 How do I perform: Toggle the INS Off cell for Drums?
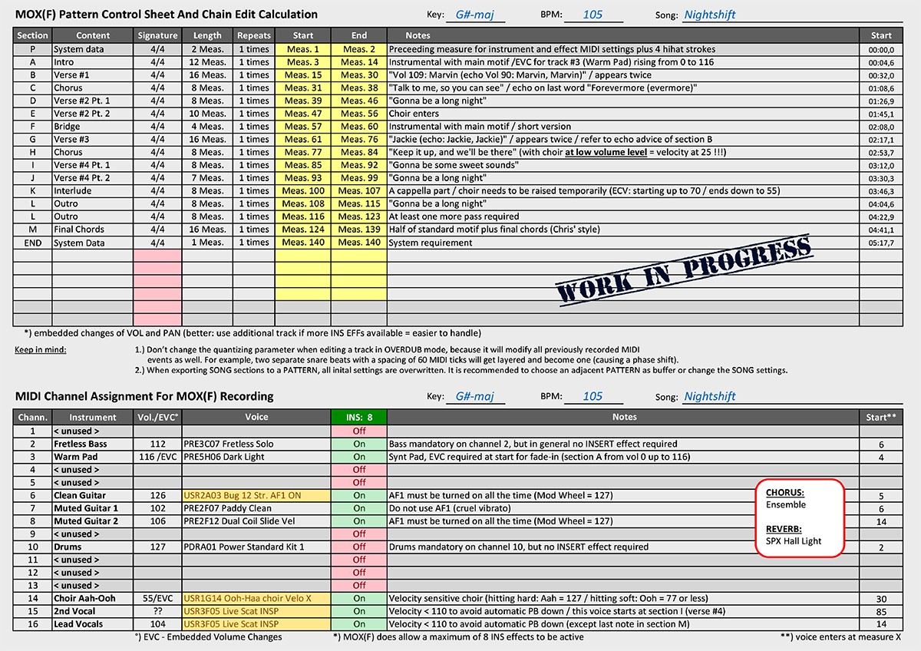pyautogui.click(x=358, y=547)
